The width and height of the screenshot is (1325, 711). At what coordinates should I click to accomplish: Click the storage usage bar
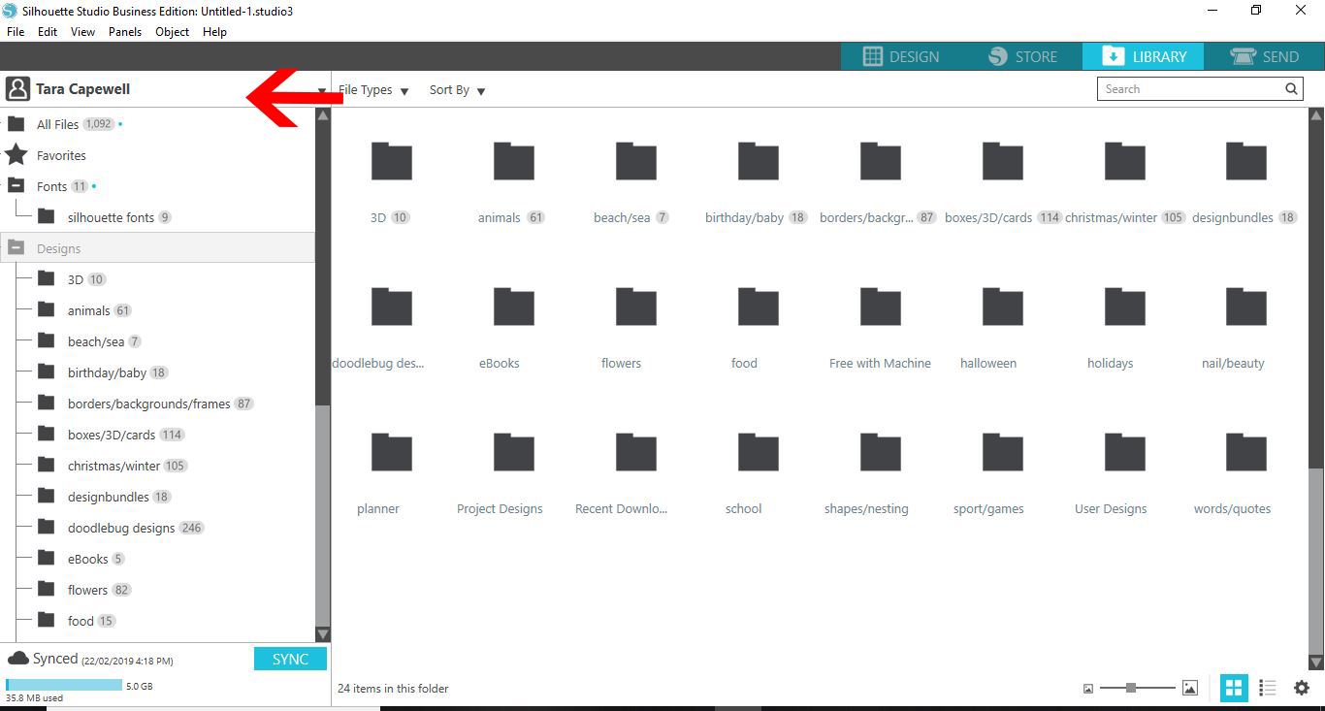coord(64,686)
